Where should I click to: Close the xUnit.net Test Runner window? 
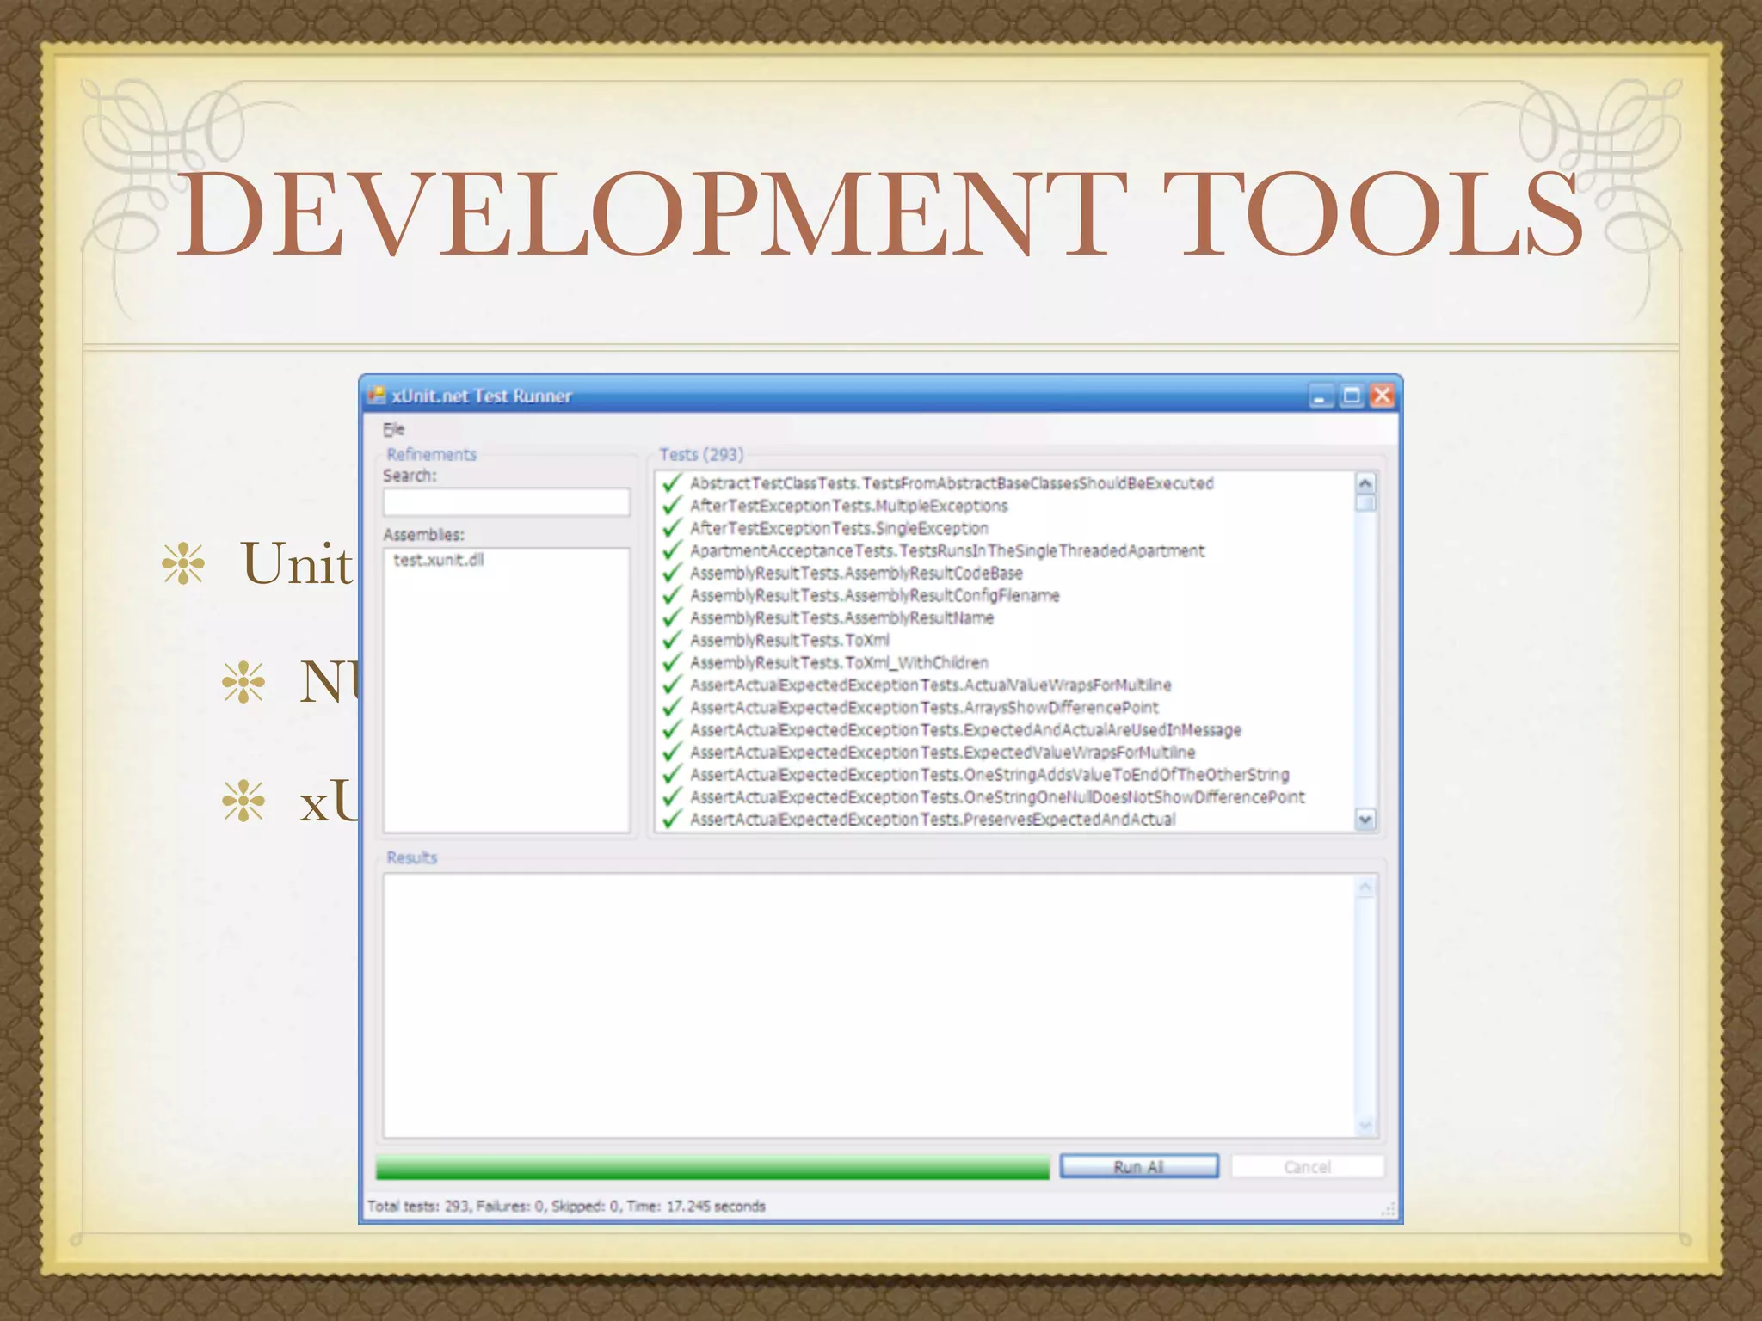tap(1382, 396)
